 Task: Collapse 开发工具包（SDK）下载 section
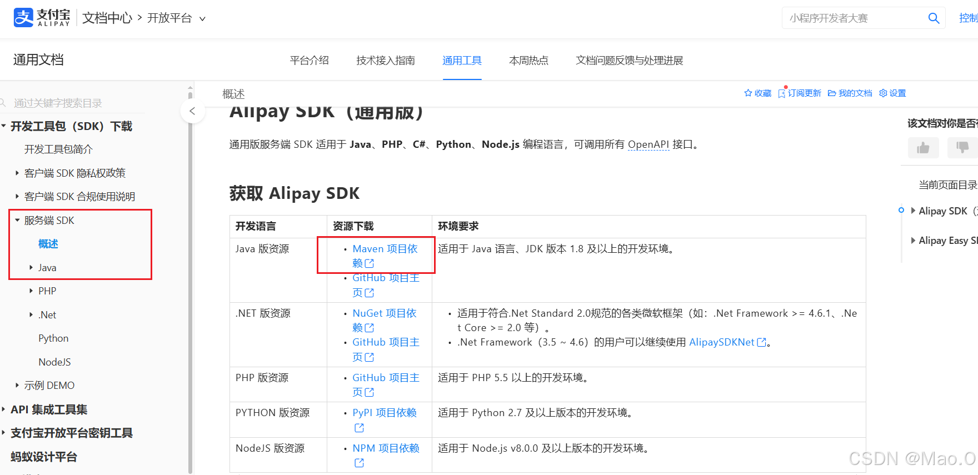coord(4,126)
